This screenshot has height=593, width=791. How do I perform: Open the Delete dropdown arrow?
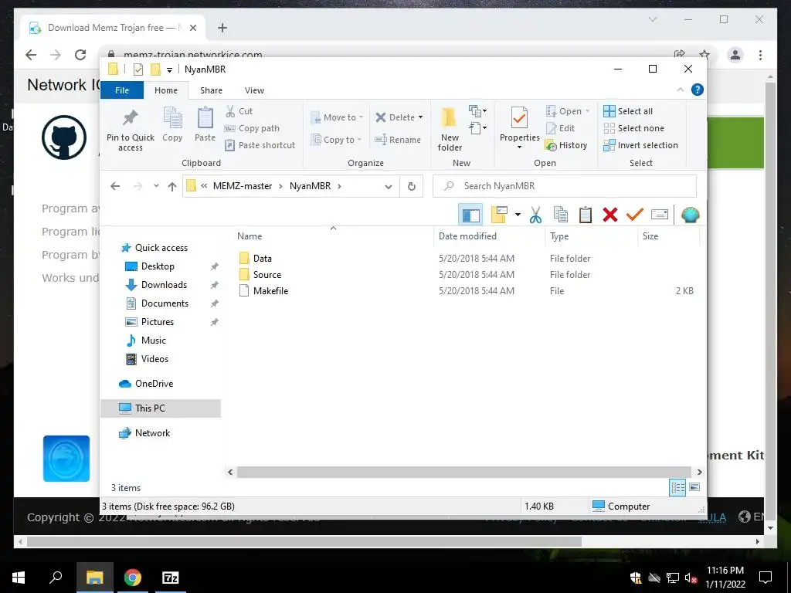tap(420, 117)
